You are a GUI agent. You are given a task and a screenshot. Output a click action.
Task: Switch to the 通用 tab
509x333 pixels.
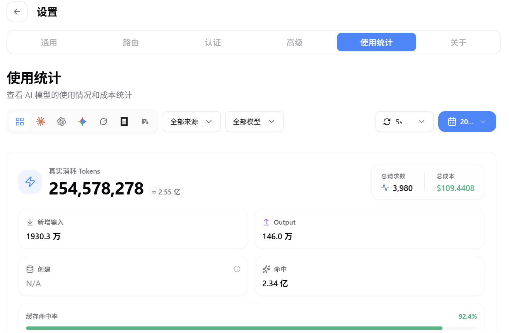[49, 42]
